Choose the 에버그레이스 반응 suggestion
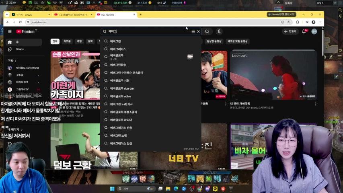 151,128
